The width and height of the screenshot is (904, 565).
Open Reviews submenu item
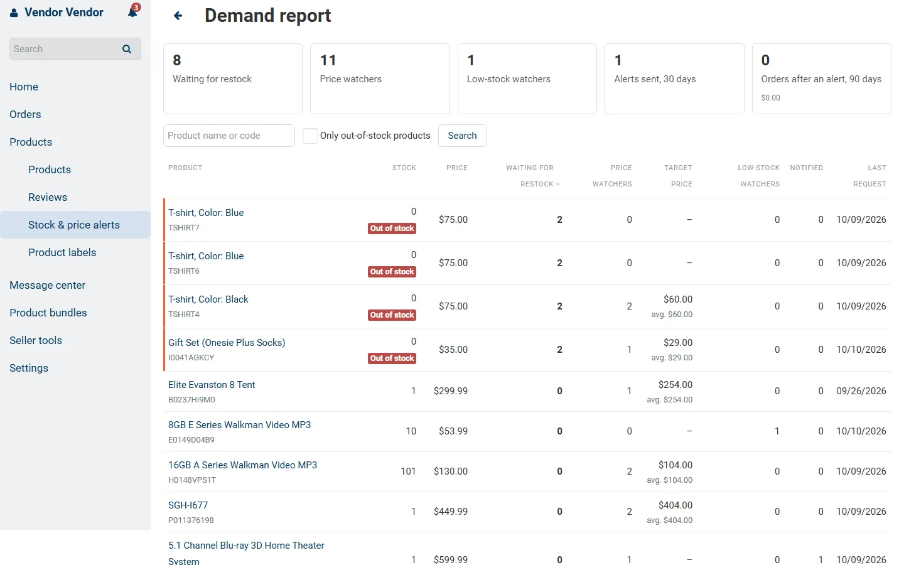click(x=48, y=197)
